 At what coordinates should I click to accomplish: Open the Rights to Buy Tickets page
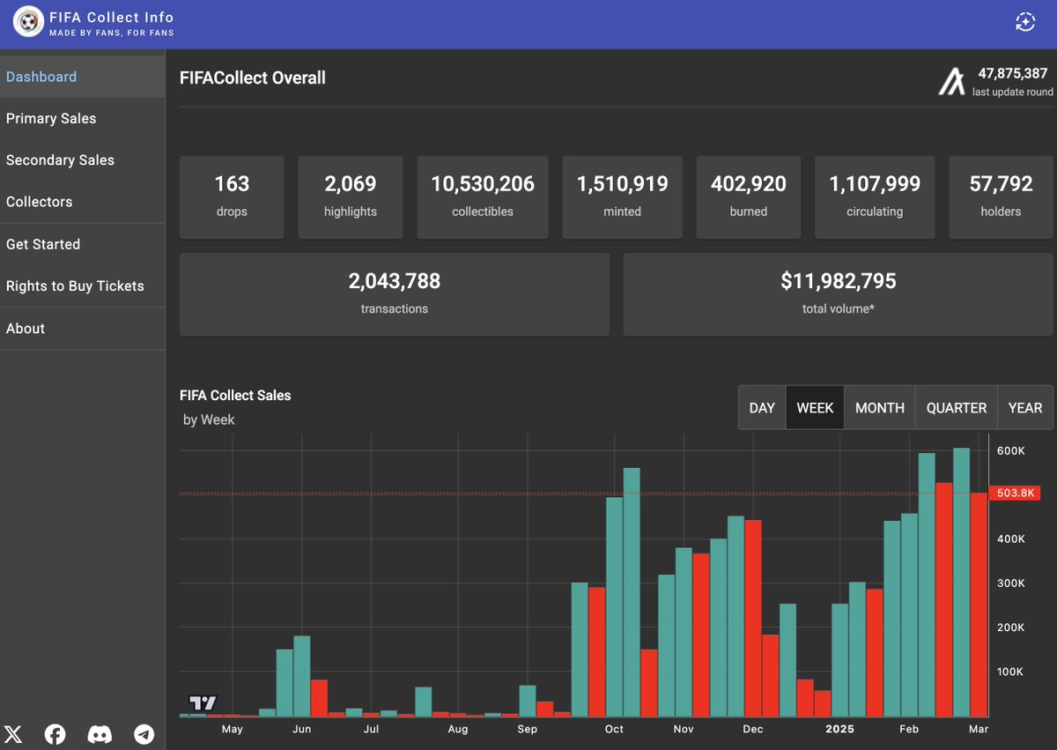pos(75,286)
